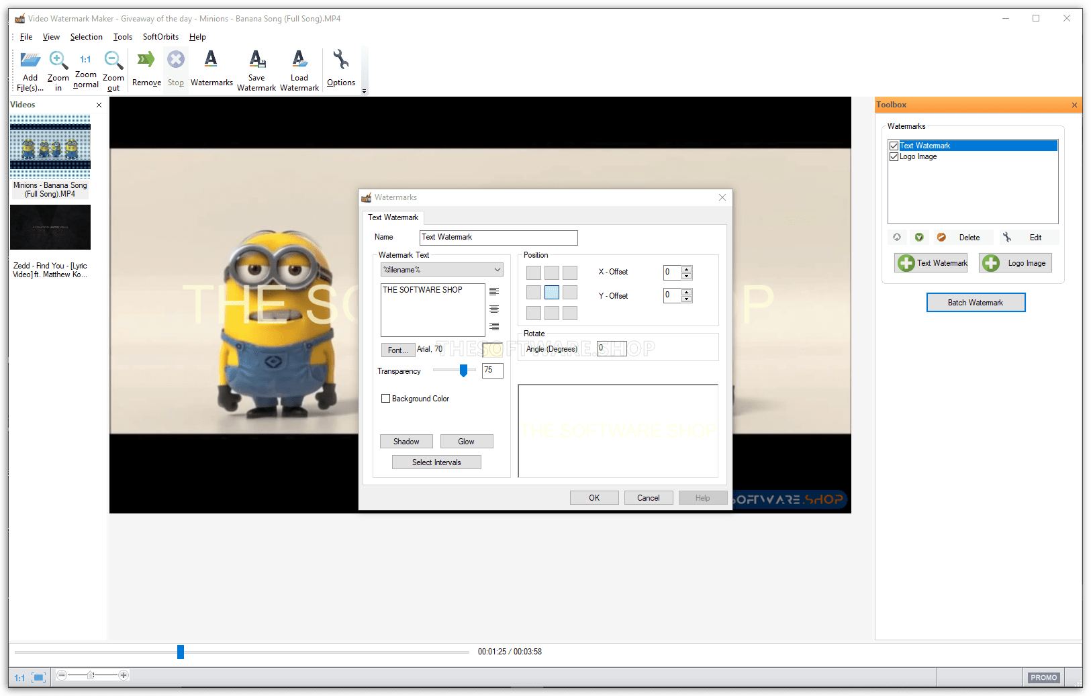Open the Selection menu
The height and width of the screenshot is (696, 1091).
[x=86, y=37]
